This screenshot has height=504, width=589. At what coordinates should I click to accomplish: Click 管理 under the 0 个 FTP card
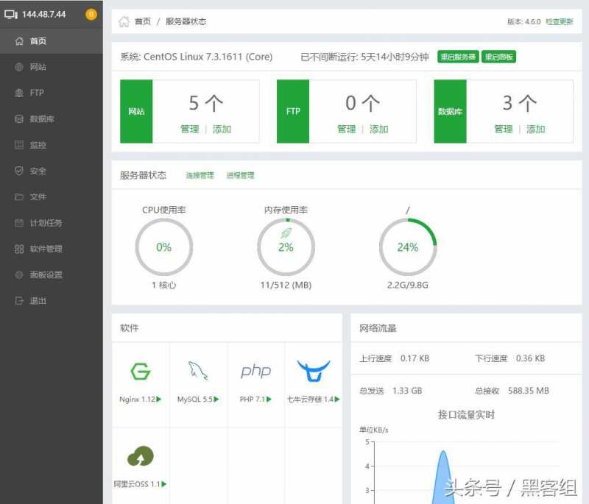click(x=346, y=129)
